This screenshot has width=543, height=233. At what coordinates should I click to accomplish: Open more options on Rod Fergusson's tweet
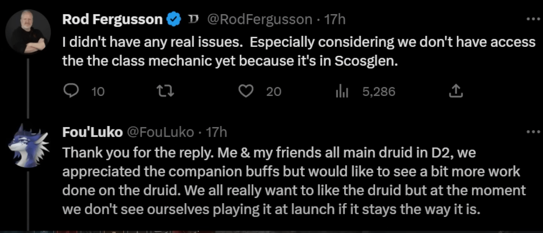pos(533,19)
